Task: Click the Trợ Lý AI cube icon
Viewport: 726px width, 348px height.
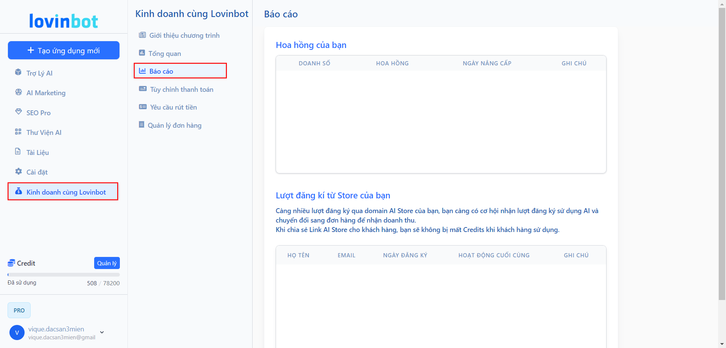Action: pyautogui.click(x=18, y=72)
